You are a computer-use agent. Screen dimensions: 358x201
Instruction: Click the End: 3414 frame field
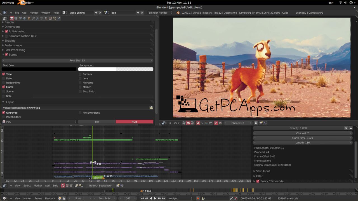(x=105, y=198)
